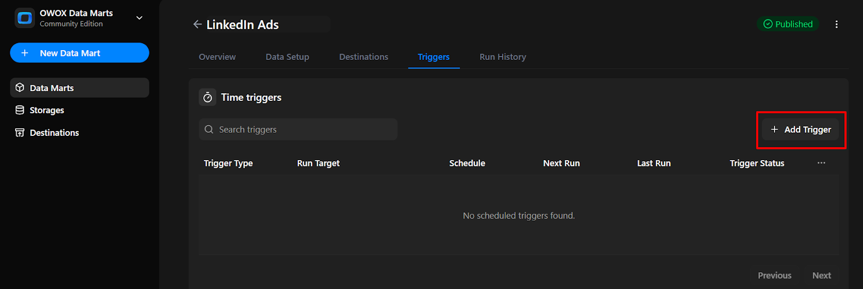Sort by Trigger Status column header
The width and height of the screenshot is (863, 289).
click(x=757, y=163)
